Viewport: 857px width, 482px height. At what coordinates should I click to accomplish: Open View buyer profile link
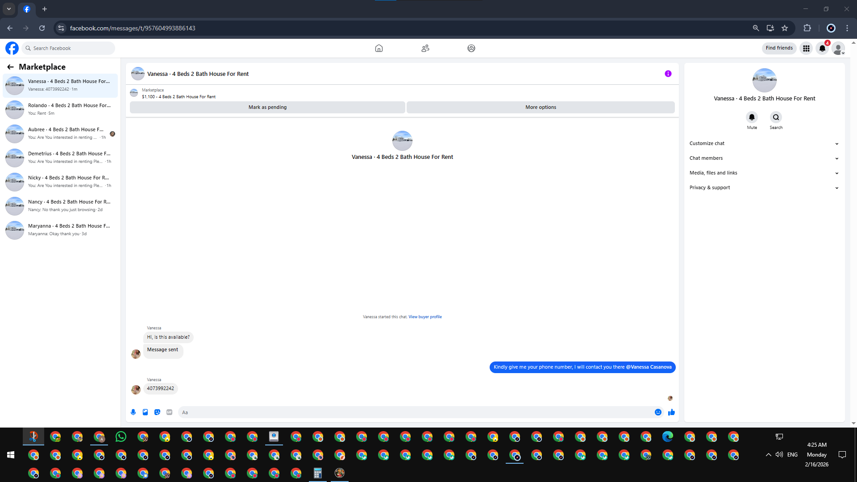click(x=425, y=317)
